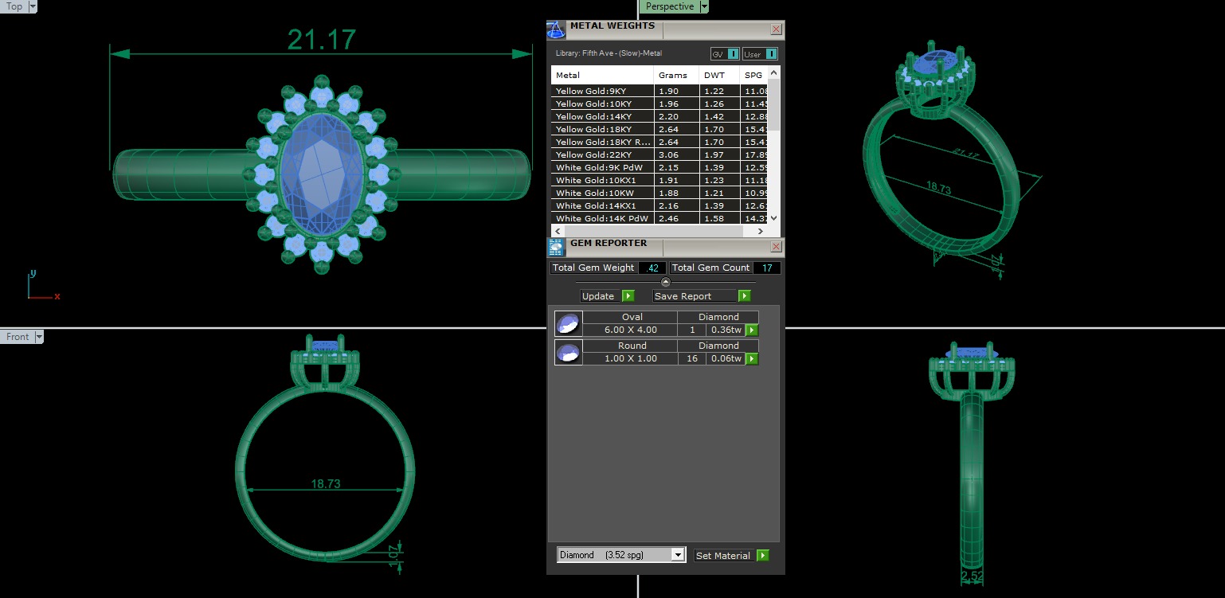Click the green arrow on Oval diamond row
Image resolution: width=1225 pixels, height=598 pixels.
[751, 330]
